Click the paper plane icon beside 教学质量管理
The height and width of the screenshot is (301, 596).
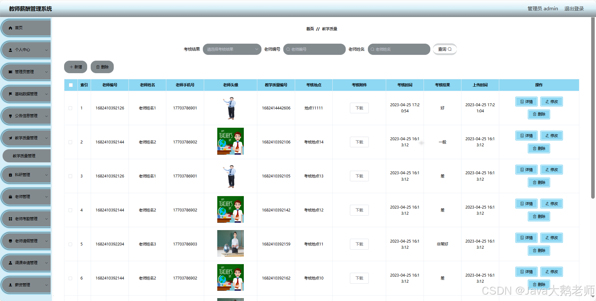coord(11,138)
